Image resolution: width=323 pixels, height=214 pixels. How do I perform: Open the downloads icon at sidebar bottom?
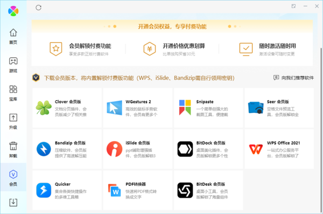(x=13, y=203)
